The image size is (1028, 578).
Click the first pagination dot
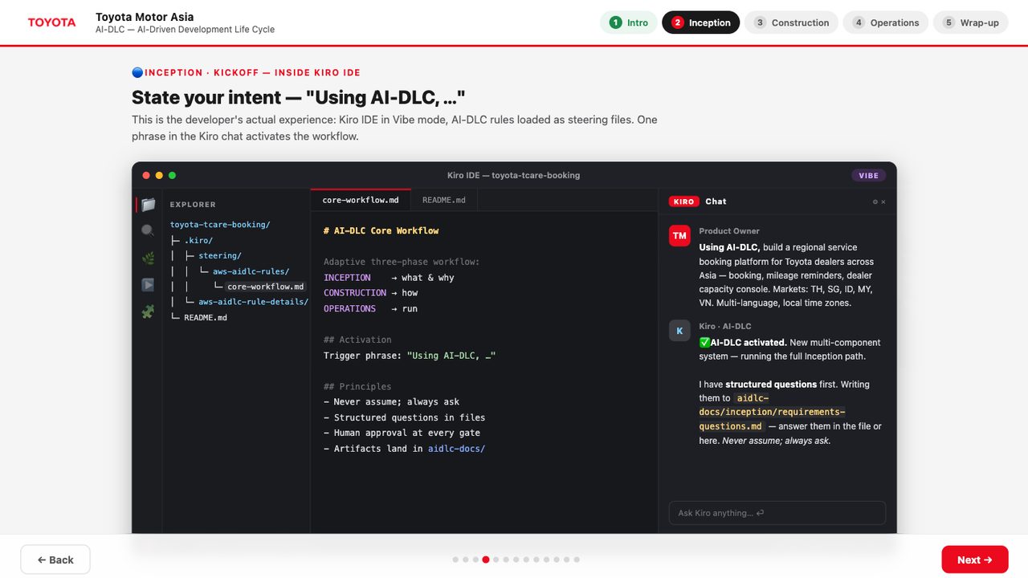click(455, 560)
